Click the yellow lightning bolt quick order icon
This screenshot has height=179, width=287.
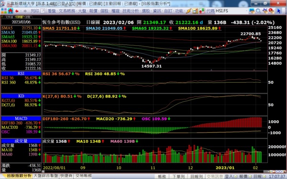tap(188, 11)
